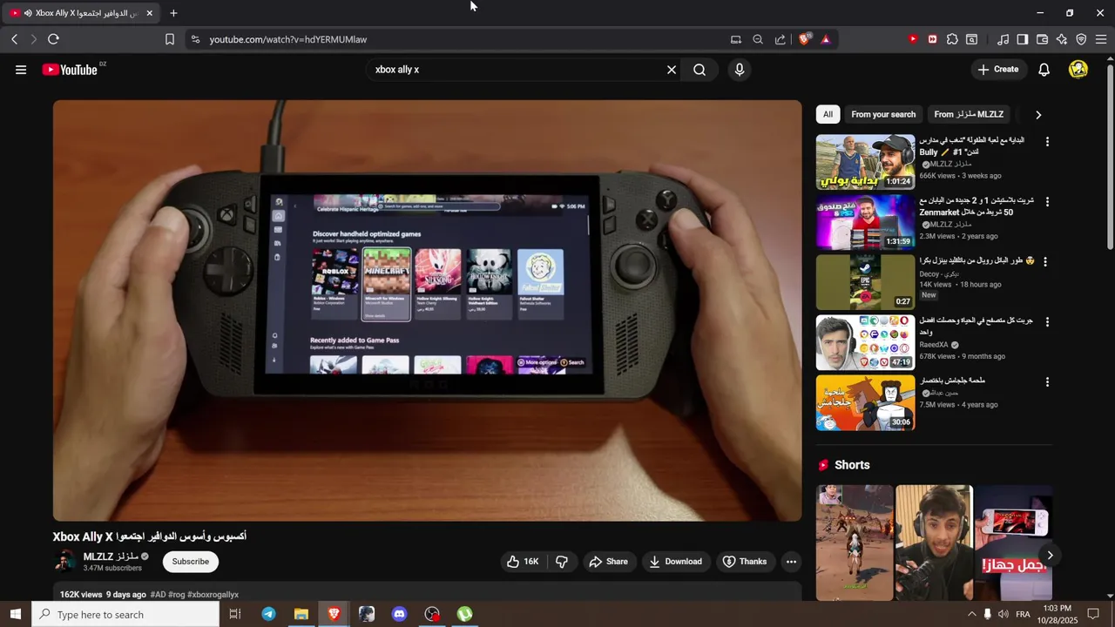Open options menu for the Zenmarket video
1115x627 pixels.
click(1047, 201)
